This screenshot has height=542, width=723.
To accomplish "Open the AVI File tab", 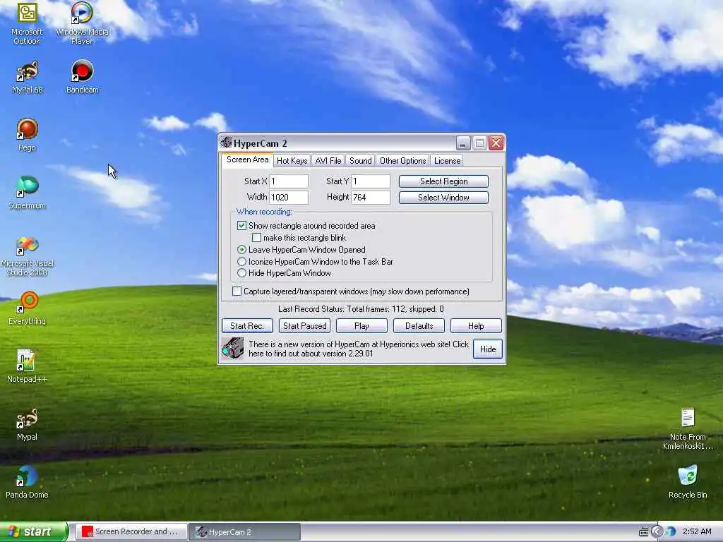I will pos(328,161).
